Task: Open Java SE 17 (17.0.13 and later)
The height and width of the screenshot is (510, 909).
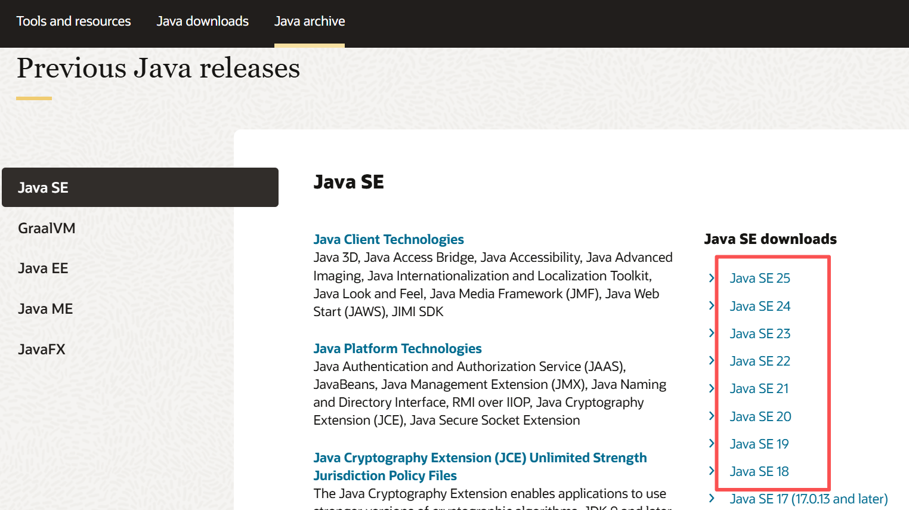Action: coord(808,499)
